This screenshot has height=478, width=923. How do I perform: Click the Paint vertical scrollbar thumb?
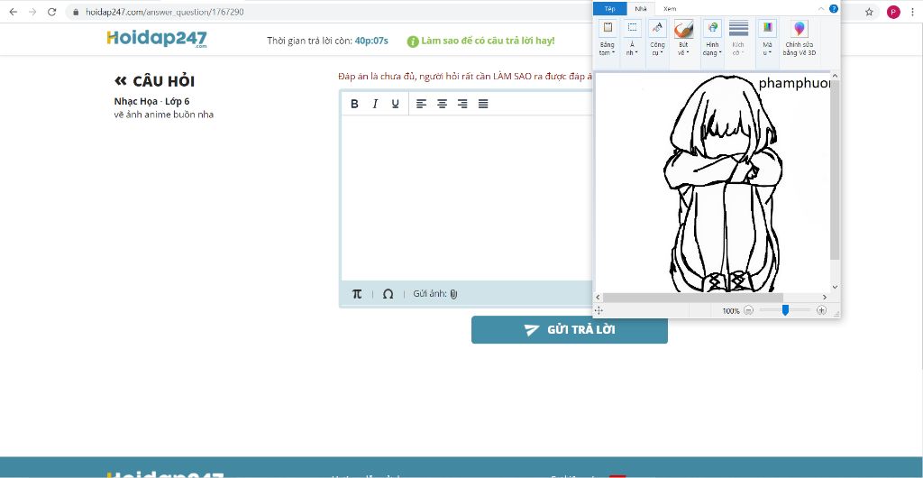[835, 170]
